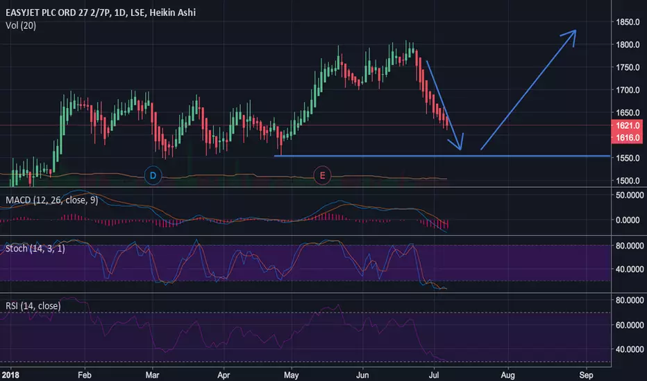Click the MACD 50.0000 scale value
The width and height of the screenshot is (647, 381).
[x=630, y=195]
